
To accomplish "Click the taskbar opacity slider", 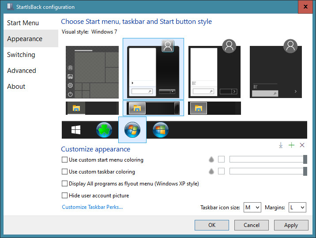I will point(268,171).
